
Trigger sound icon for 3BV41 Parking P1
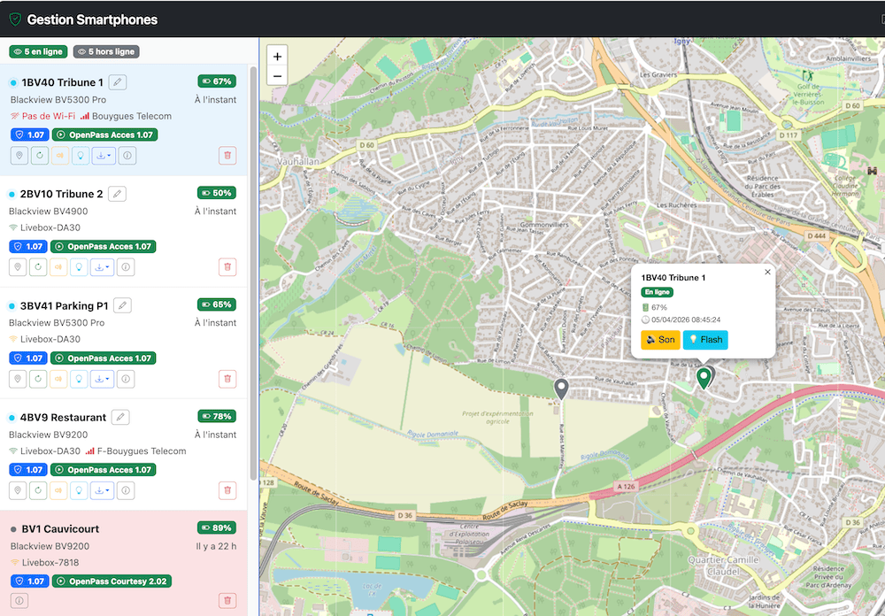point(60,379)
